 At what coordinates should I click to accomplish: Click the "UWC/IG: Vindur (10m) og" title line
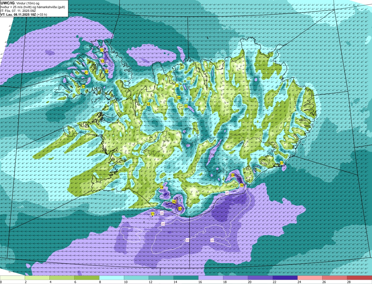click(20, 3)
